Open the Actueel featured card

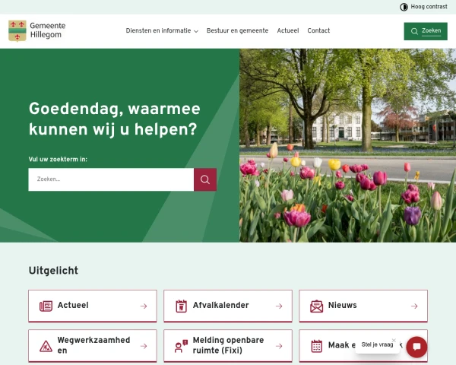93,306
